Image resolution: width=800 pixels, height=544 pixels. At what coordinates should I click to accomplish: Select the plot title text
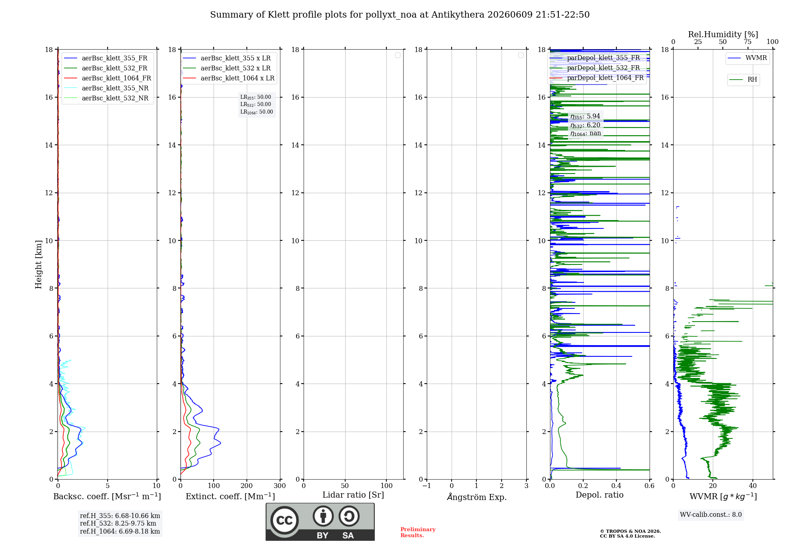400,15
